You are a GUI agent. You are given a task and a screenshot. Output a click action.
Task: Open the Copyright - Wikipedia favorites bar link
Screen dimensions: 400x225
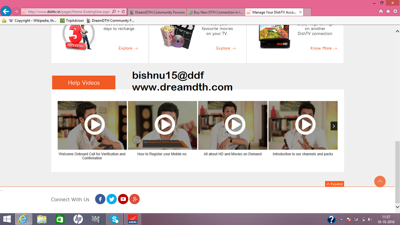[33, 21]
